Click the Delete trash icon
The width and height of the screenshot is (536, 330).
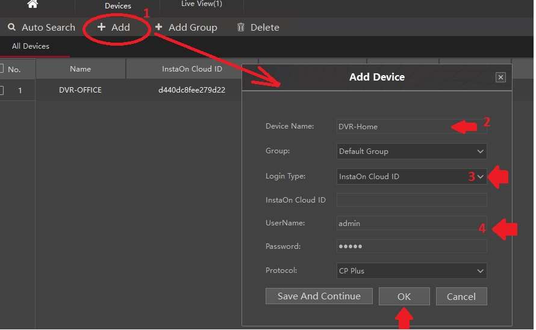click(241, 27)
